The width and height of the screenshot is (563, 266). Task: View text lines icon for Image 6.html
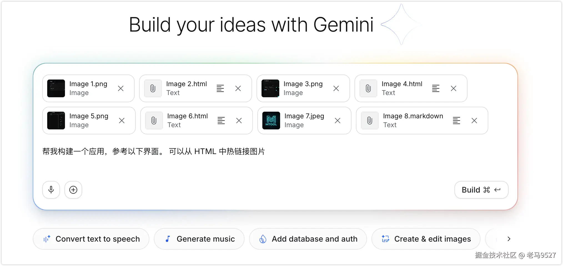(x=221, y=121)
